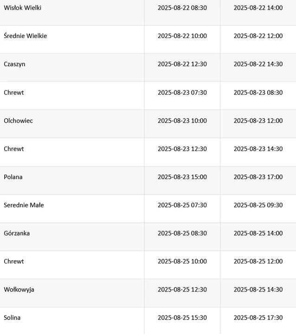This screenshot has width=296, height=334.
Task: Select end time 2025-08-25 14:30
Action: [x=258, y=289]
